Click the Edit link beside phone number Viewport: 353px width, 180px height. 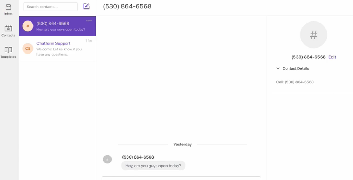(x=332, y=57)
